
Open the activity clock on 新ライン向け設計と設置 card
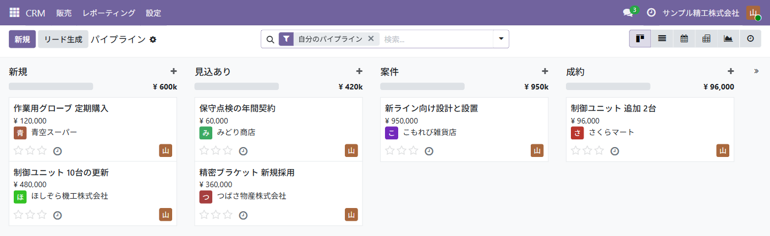429,151
